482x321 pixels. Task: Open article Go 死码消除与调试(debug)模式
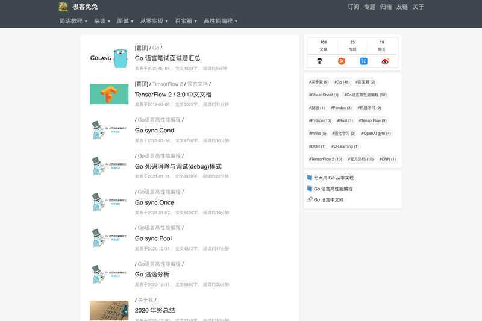[178, 166]
